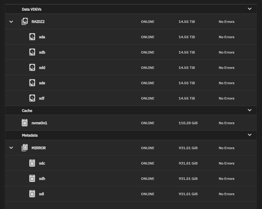262x209 pixels.
Task: Click No Errors for RAIDZ2
Action: pos(226,22)
